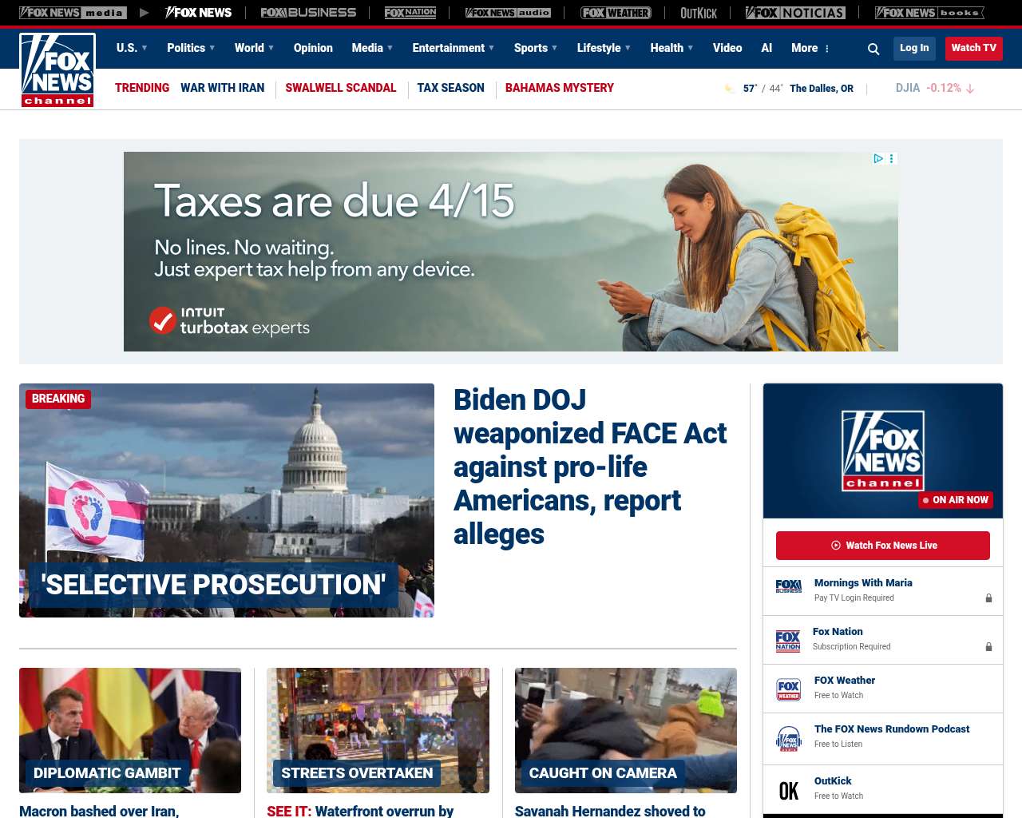
Task: Select trending topic Bahamas Mystery
Action: 560,88
